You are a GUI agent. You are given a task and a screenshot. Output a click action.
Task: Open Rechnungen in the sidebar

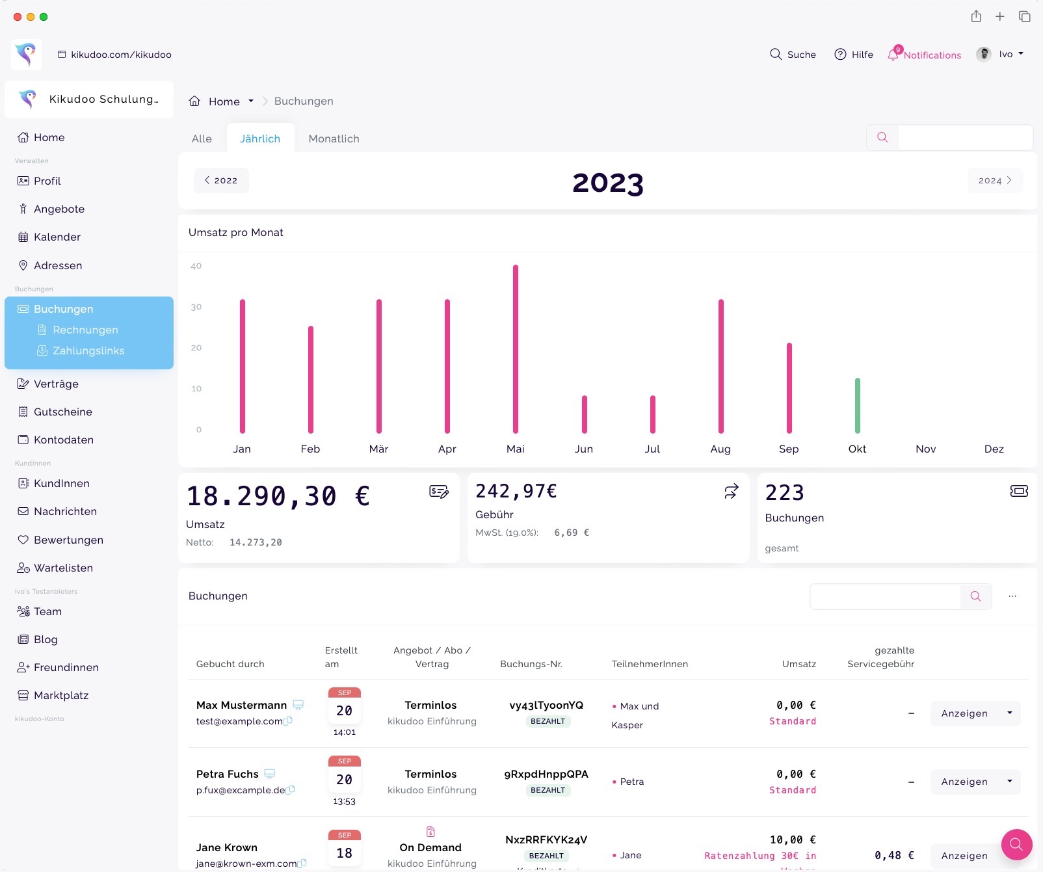click(x=85, y=330)
